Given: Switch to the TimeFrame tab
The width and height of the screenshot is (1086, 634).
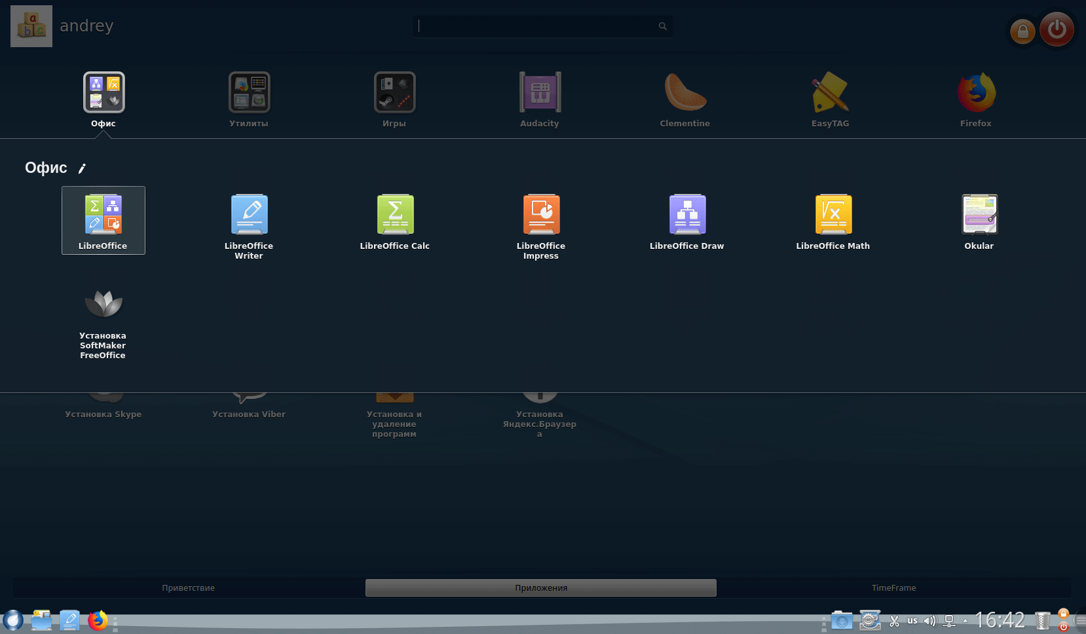Looking at the screenshot, I should pos(893,587).
